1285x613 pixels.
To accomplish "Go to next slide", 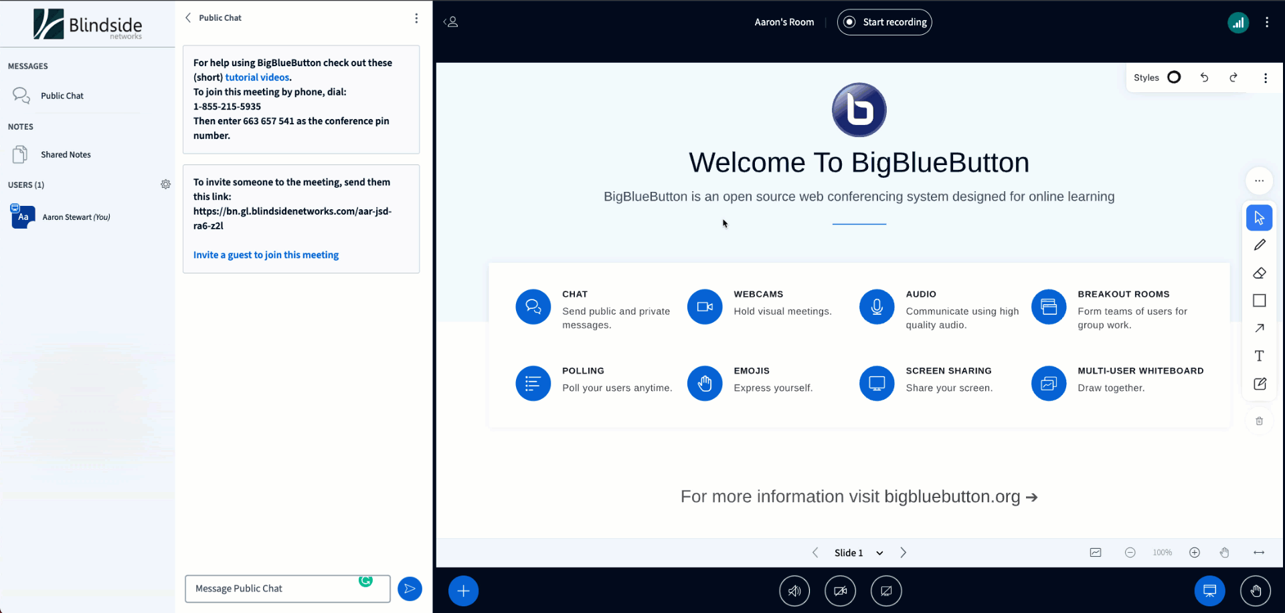I will (x=904, y=553).
